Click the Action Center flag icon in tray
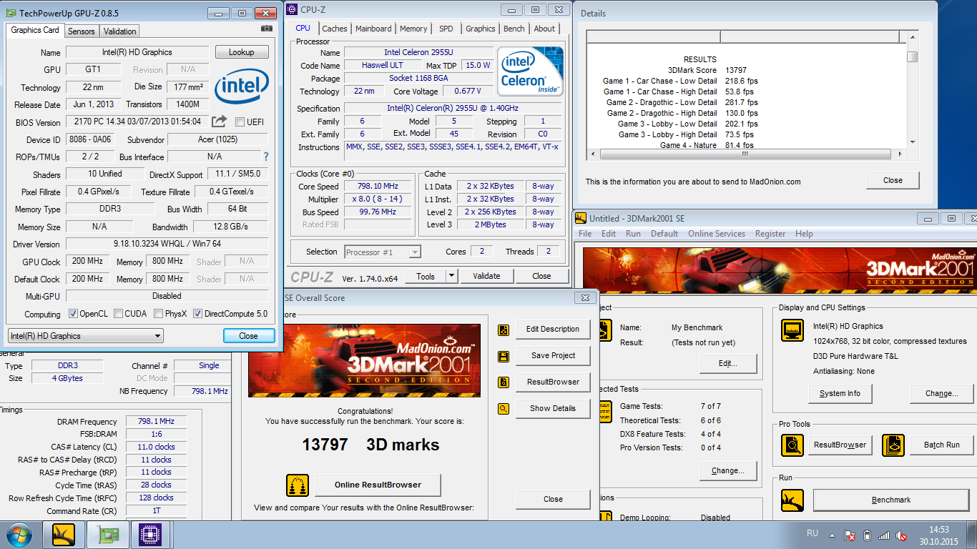The width and height of the screenshot is (977, 549). (x=850, y=535)
